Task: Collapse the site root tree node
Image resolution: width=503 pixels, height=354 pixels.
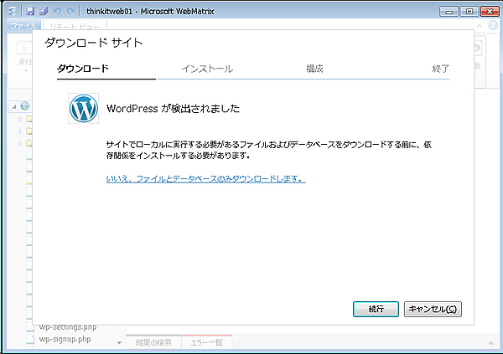Action: [14, 106]
